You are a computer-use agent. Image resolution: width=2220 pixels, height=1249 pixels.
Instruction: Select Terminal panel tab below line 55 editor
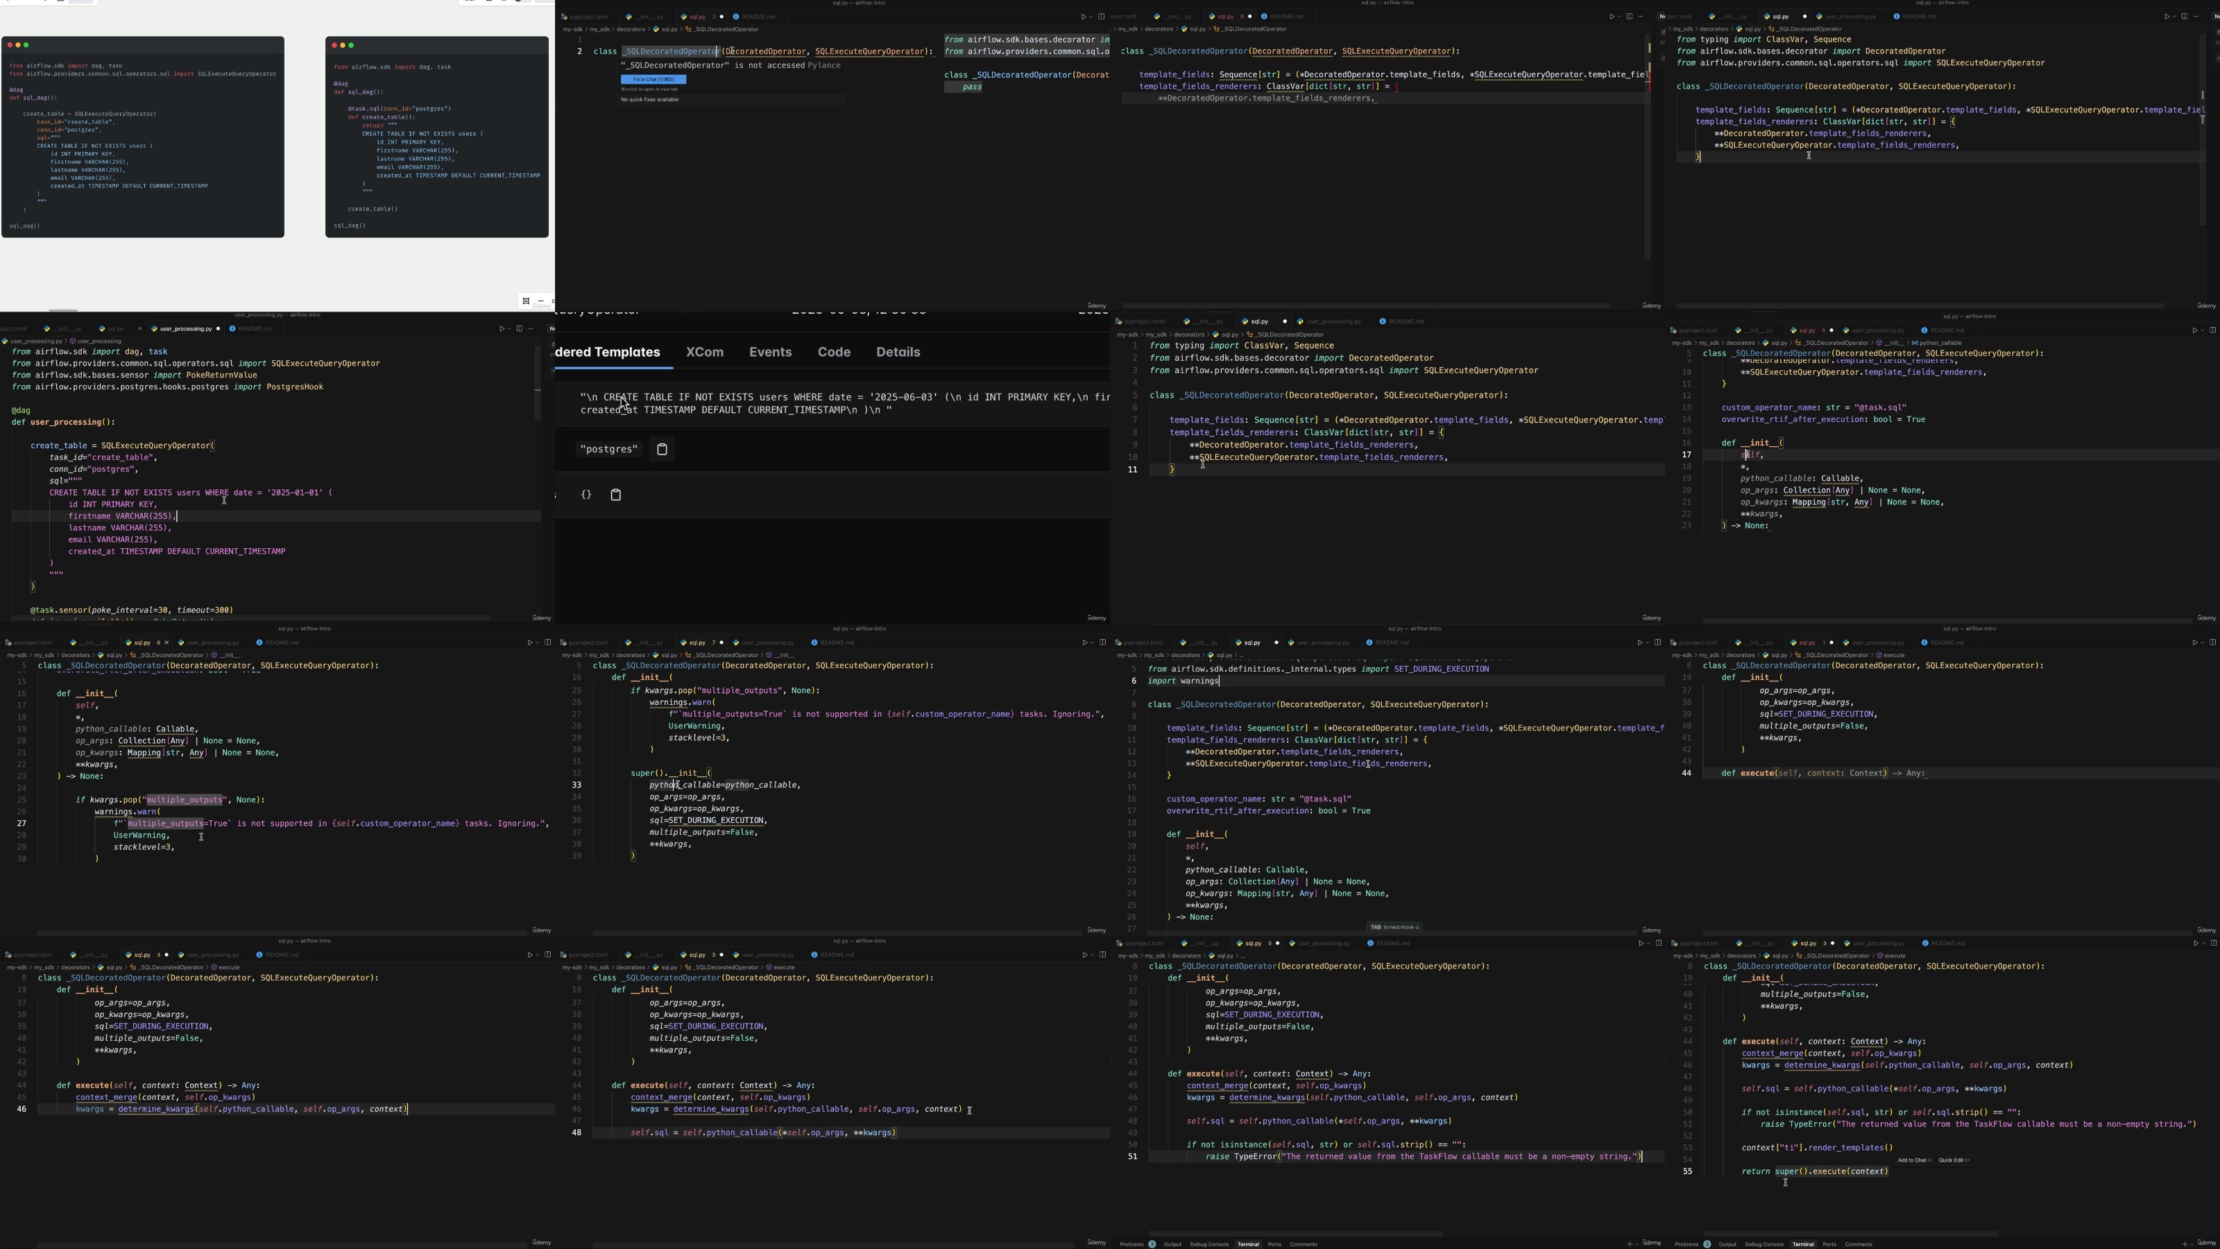(x=1803, y=1244)
